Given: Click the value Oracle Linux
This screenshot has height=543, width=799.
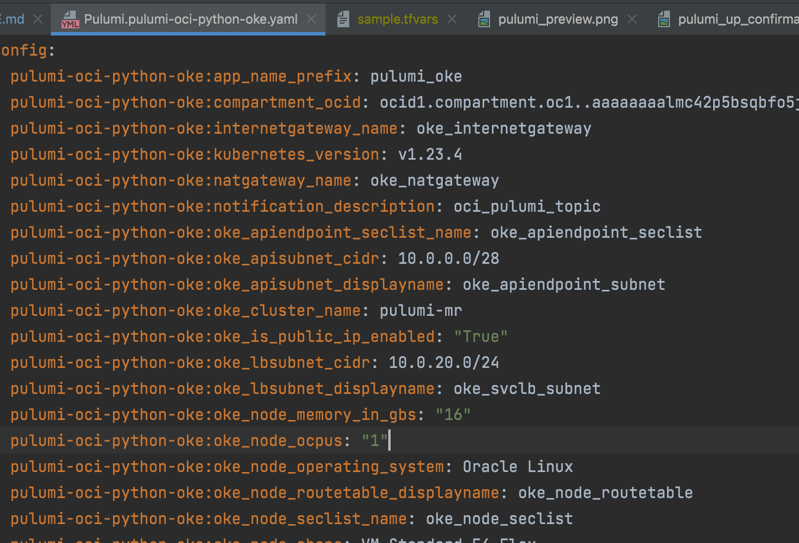Looking at the screenshot, I should pyautogui.click(x=518, y=467).
